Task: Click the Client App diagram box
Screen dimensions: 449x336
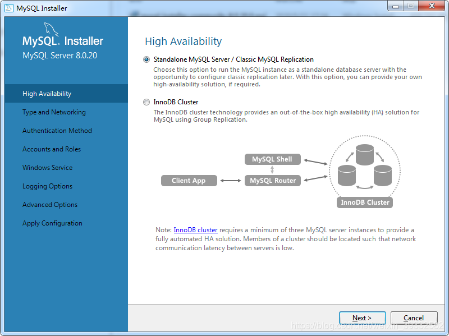Action: (x=189, y=181)
